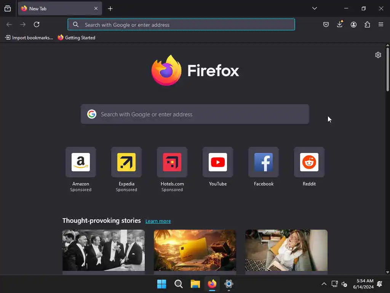Personalize new tab gear icon
The width and height of the screenshot is (390, 293).
[378, 55]
